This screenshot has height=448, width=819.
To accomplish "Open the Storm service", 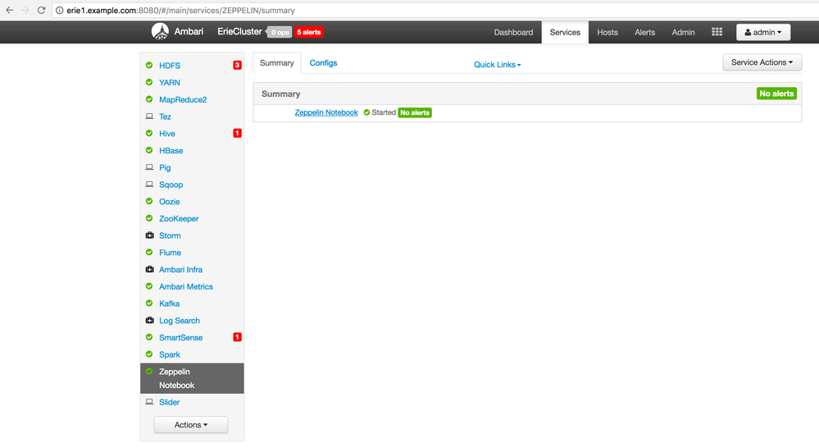I will point(170,235).
